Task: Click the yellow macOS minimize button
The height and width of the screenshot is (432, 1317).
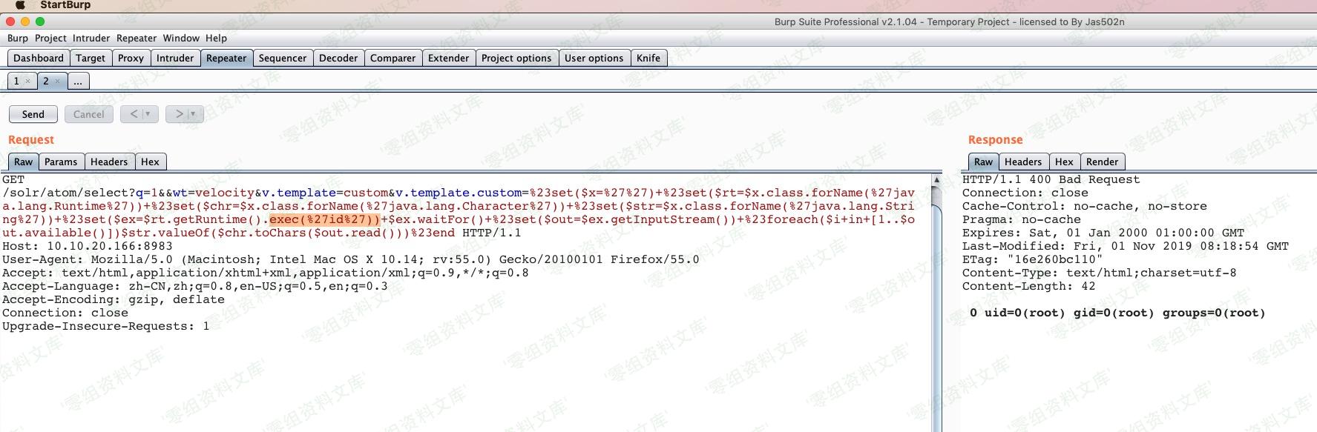Action: pos(25,21)
